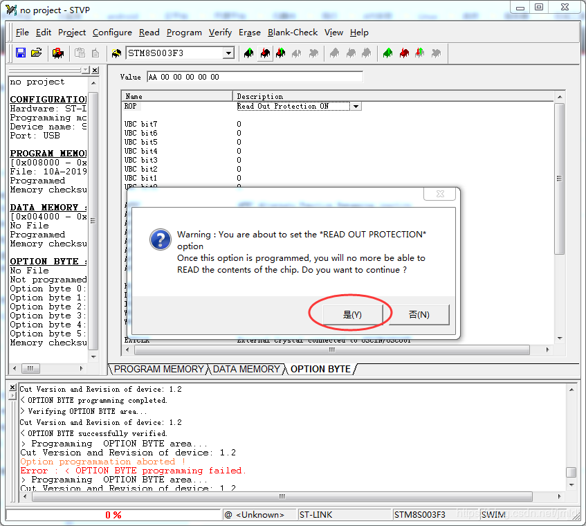Select the ROP name cell
Screen dimensions: 586x526
131,106
